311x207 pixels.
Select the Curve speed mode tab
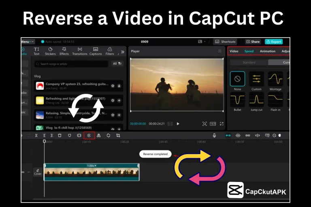click(279, 62)
